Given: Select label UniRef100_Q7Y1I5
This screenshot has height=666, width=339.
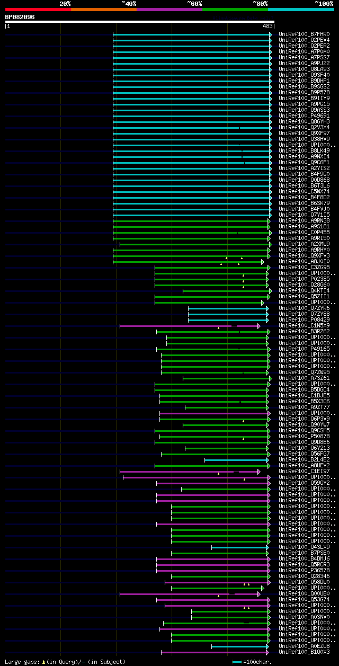Looking at the screenshot, I should (x=304, y=215).
